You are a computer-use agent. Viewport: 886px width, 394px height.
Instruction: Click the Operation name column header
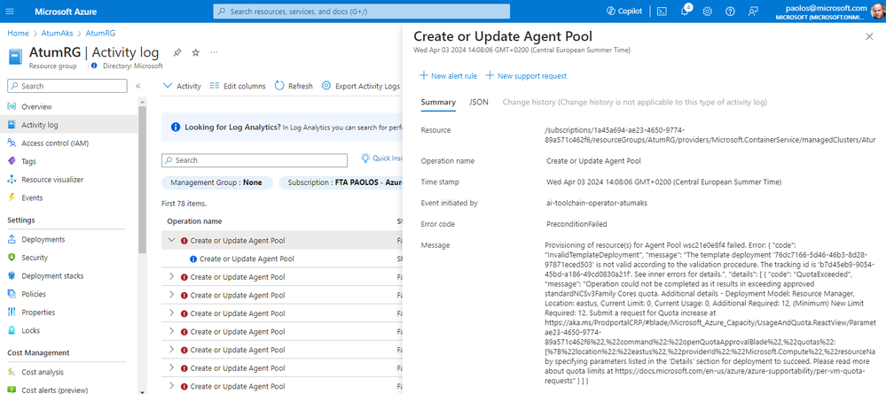[x=194, y=221]
